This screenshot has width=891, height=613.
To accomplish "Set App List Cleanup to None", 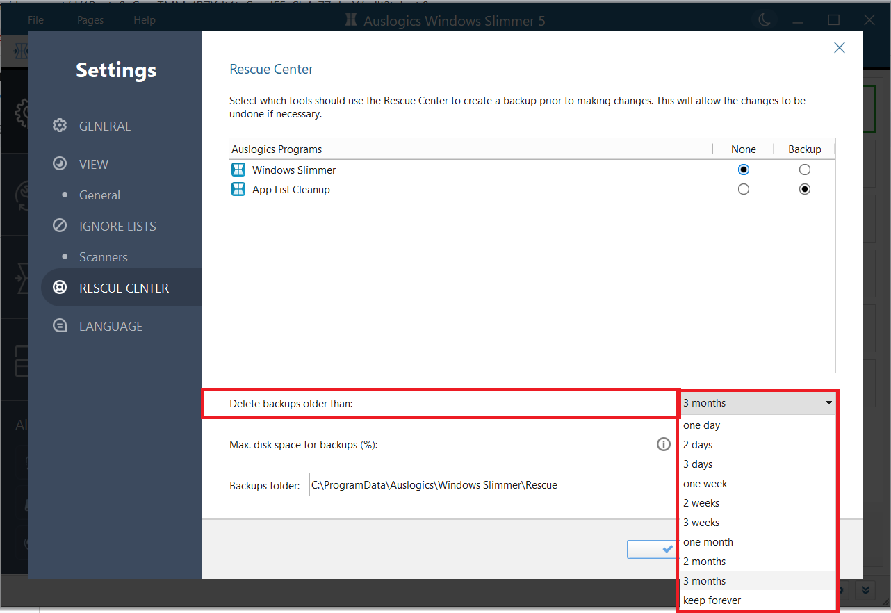I will click(744, 189).
